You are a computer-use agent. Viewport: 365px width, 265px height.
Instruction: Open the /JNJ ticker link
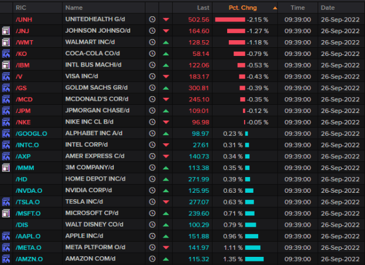[22, 31]
